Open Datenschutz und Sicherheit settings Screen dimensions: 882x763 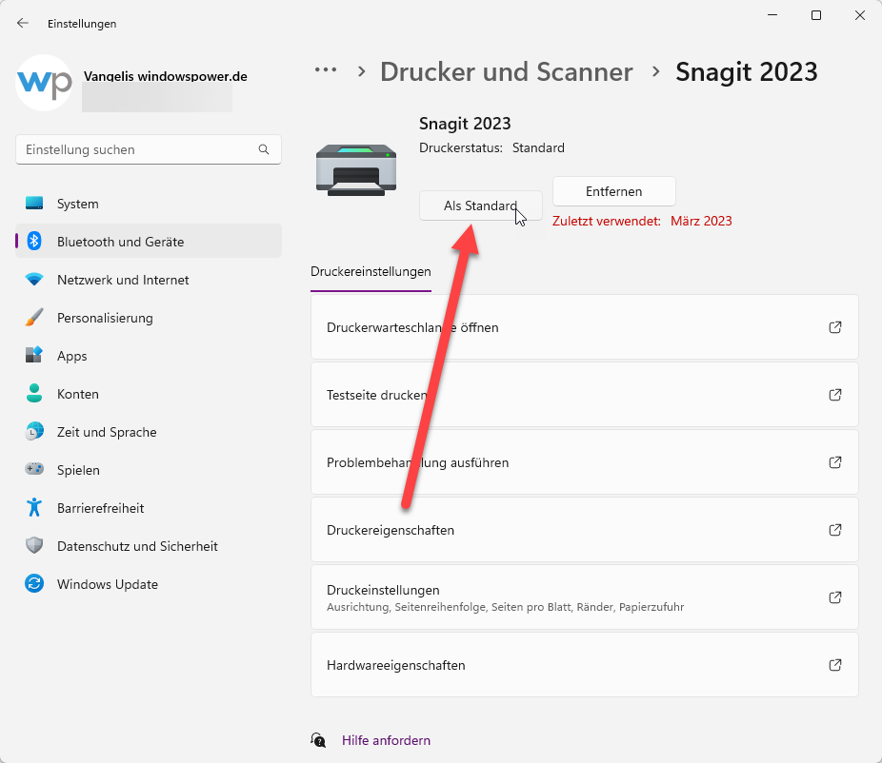click(149, 545)
